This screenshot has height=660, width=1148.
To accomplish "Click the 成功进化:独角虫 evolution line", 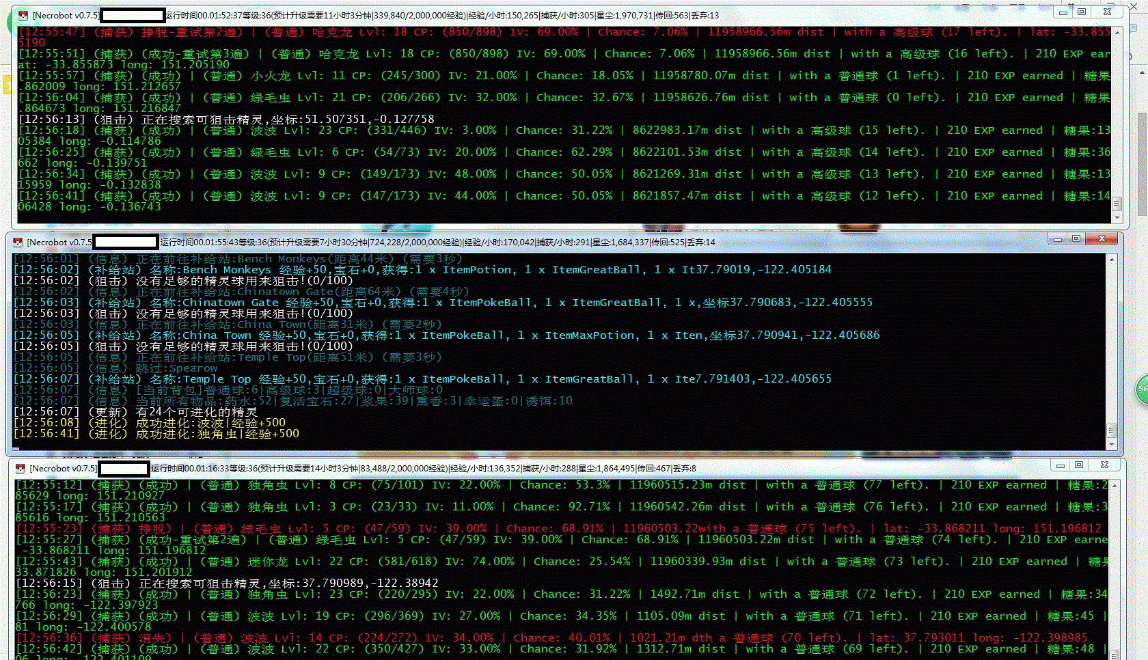I will pos(156,434).
